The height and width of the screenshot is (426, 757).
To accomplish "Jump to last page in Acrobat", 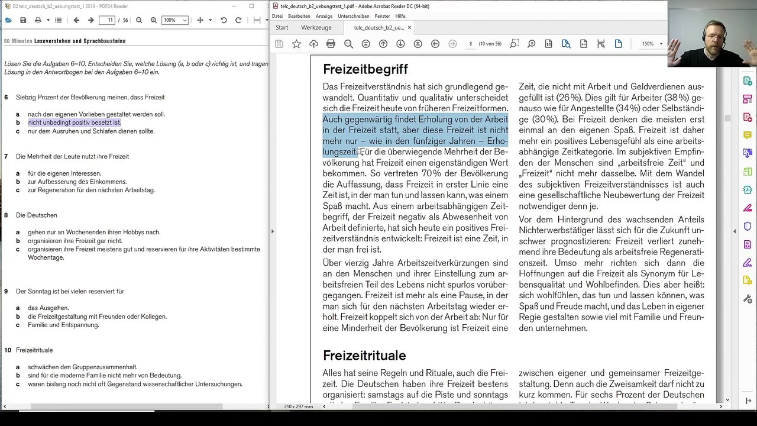I will pos(418,44).
